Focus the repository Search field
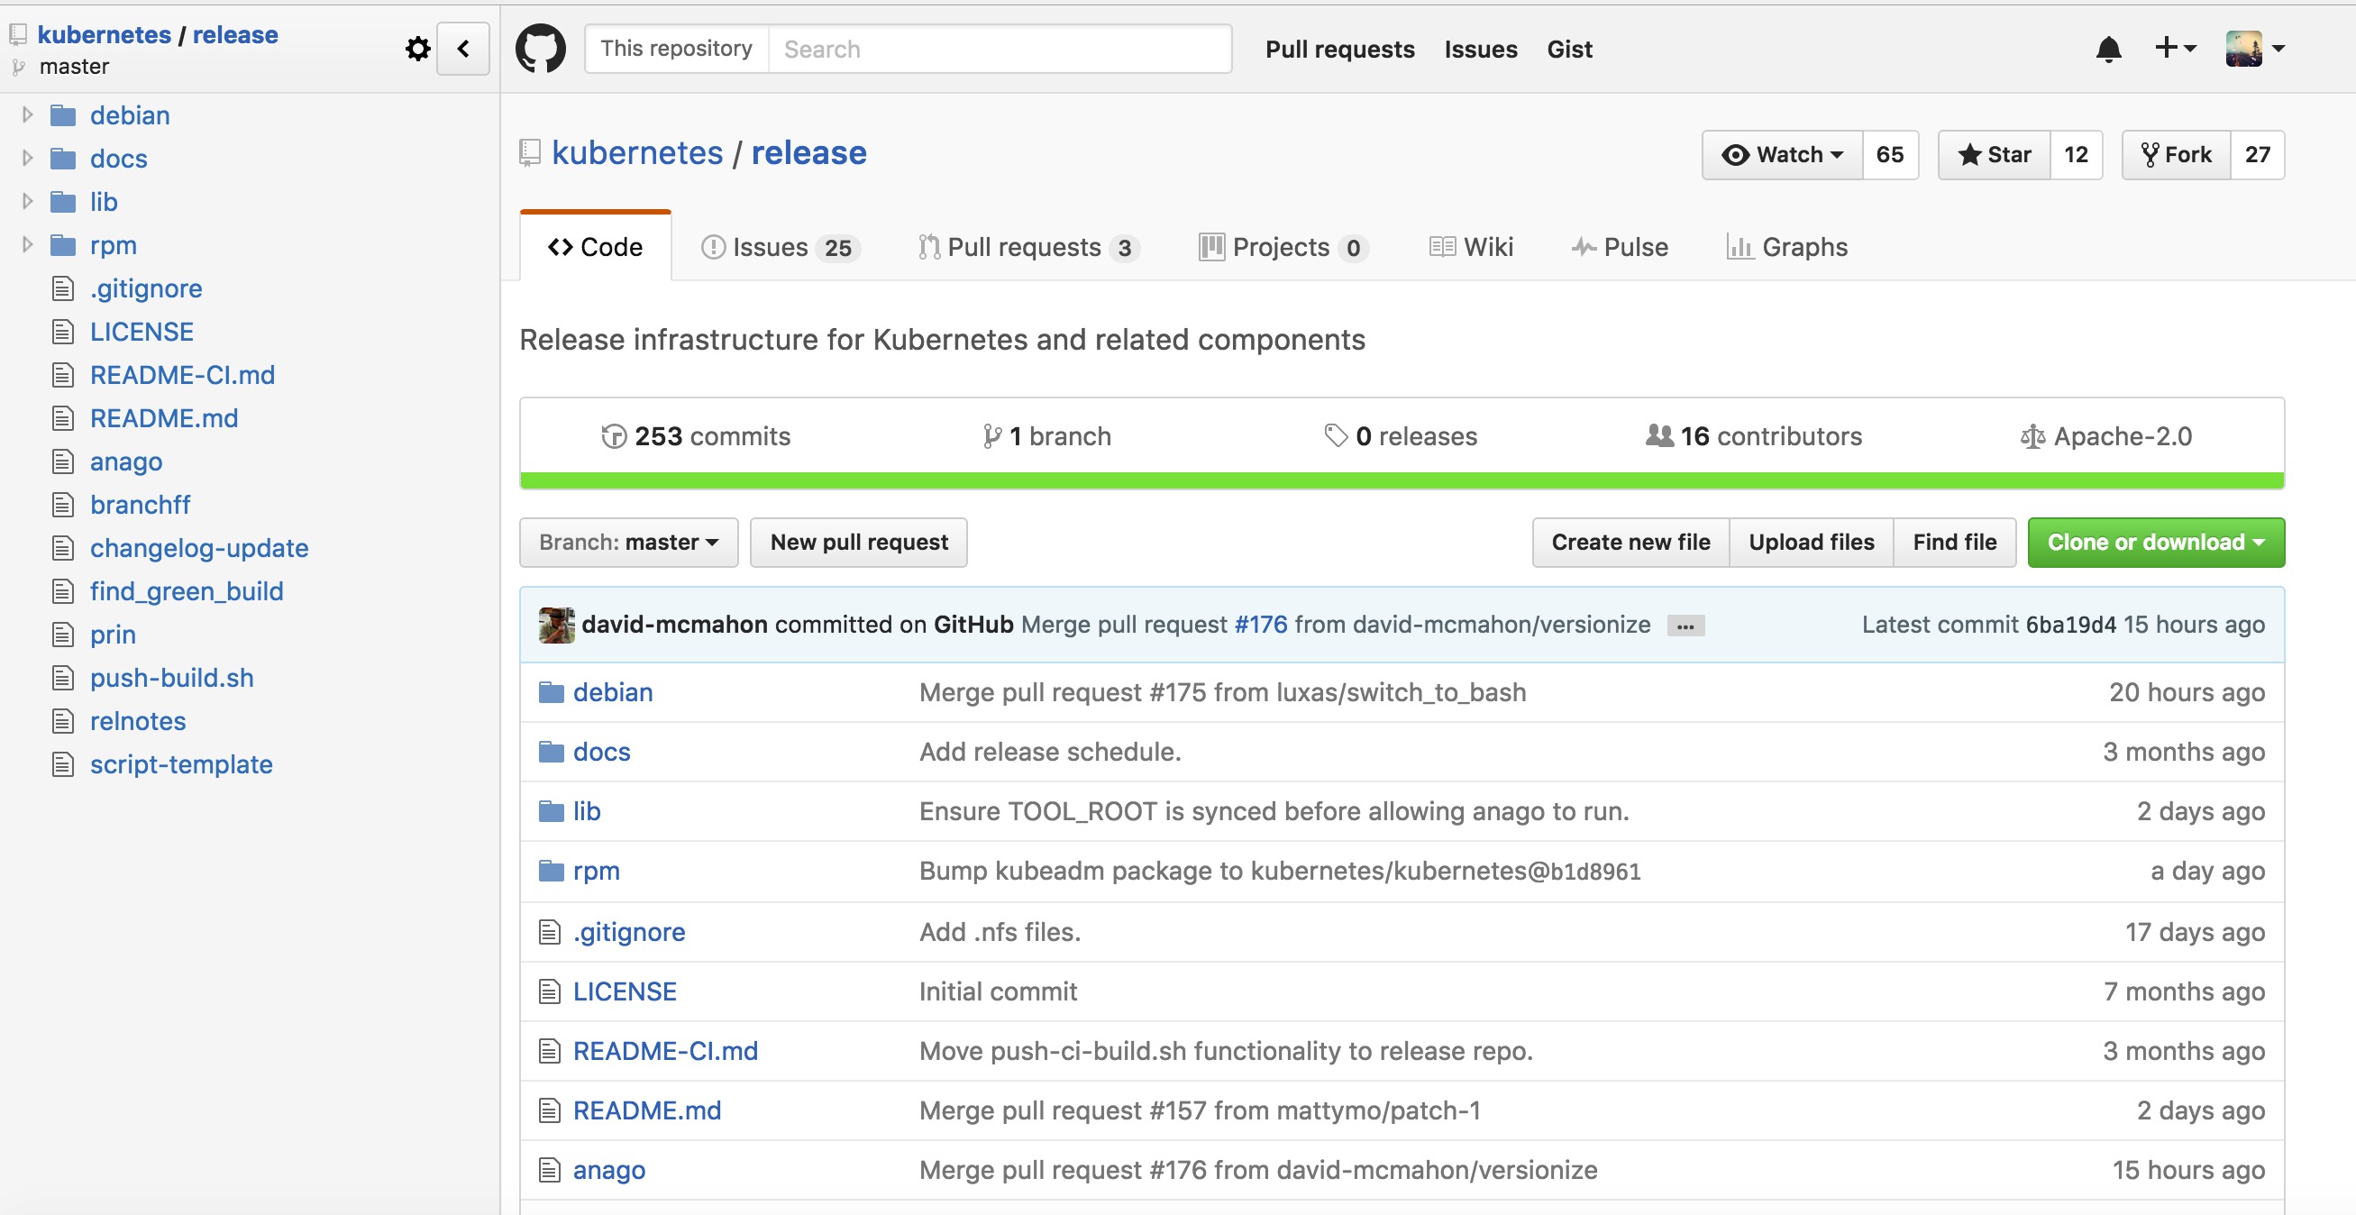The image size is (2356, 1215). click(x=1000, y=49)
